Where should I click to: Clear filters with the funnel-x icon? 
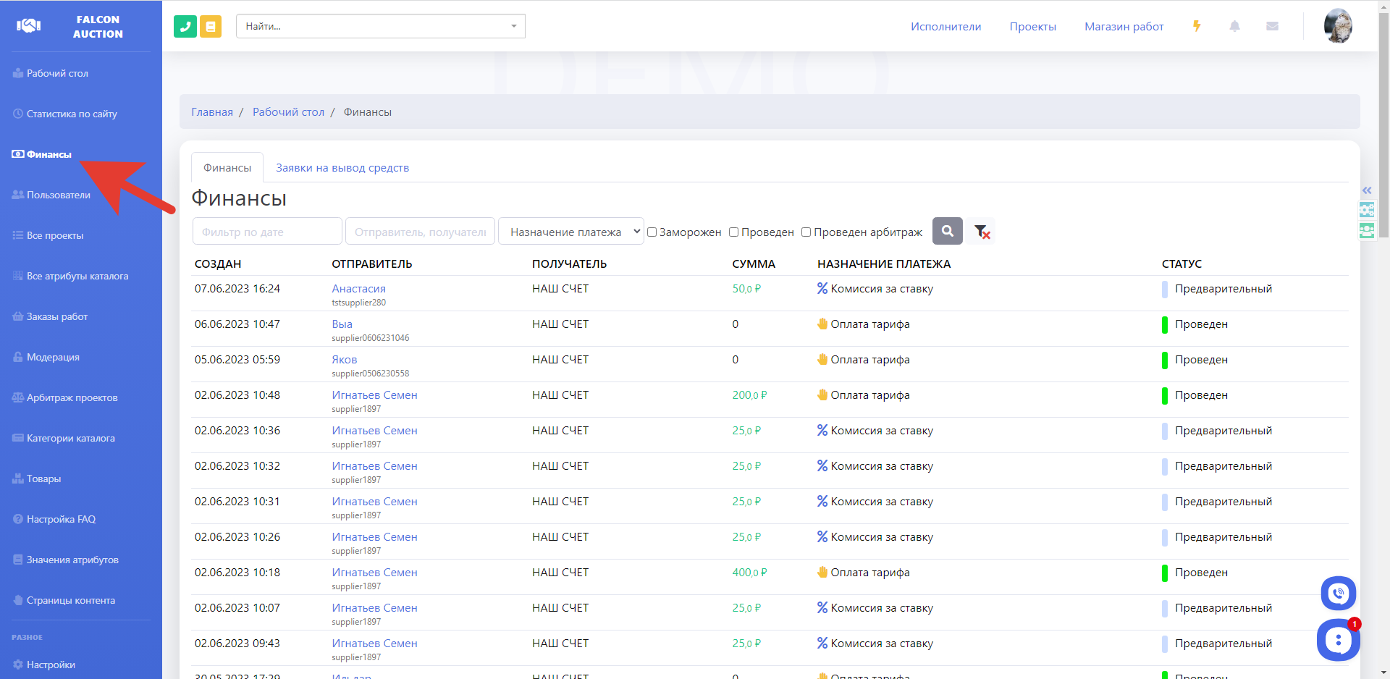pos(982,232)
